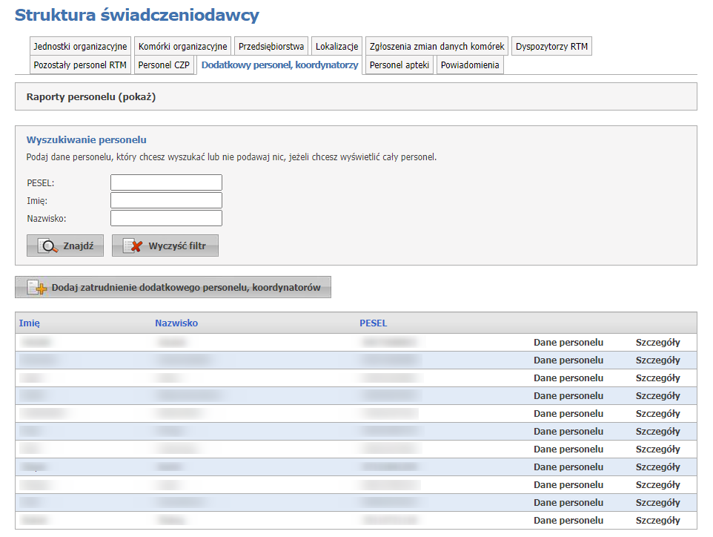This screenshot has height=537, width=713.
Task: Click into the PESEL search field
Action: pos(166,182)
